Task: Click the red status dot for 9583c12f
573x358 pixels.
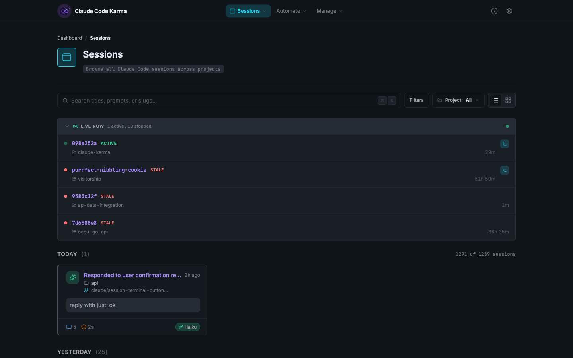Action: pyautogui.click(x=66, y=196)
